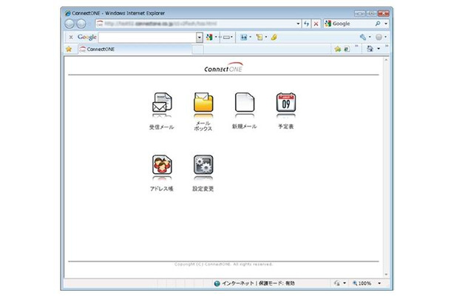The height and width of the screenshot is (296, 451).
Task: Click the browser Back button
Action: coord(69,24)
